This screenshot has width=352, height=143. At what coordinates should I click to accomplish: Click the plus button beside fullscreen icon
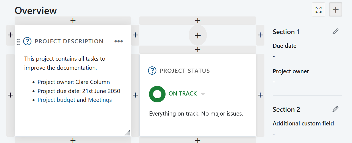click(x=335, y=10)
